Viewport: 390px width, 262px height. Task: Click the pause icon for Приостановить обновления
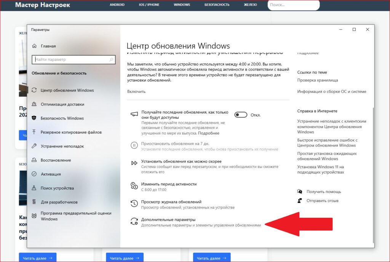pyautogui.click(x=134, y=145)
